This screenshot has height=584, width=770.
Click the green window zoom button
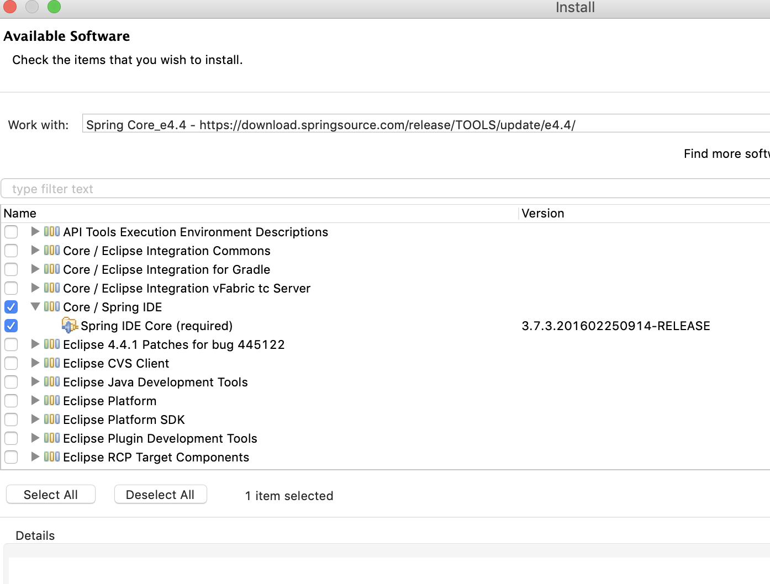click(x=54, y=7)
